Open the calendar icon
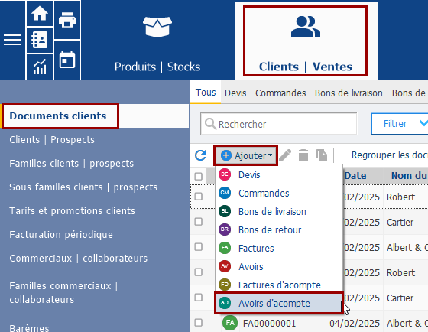 coord(67,60)
